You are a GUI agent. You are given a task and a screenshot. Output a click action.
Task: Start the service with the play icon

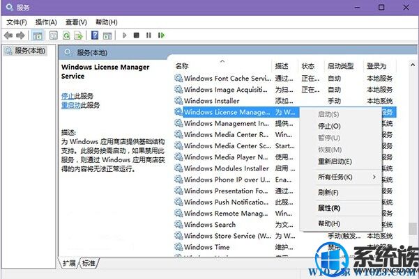pyautogui.click(x=124, y=35)
